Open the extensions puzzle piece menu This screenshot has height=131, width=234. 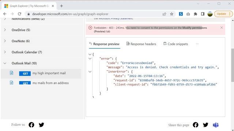click(195, 14)
